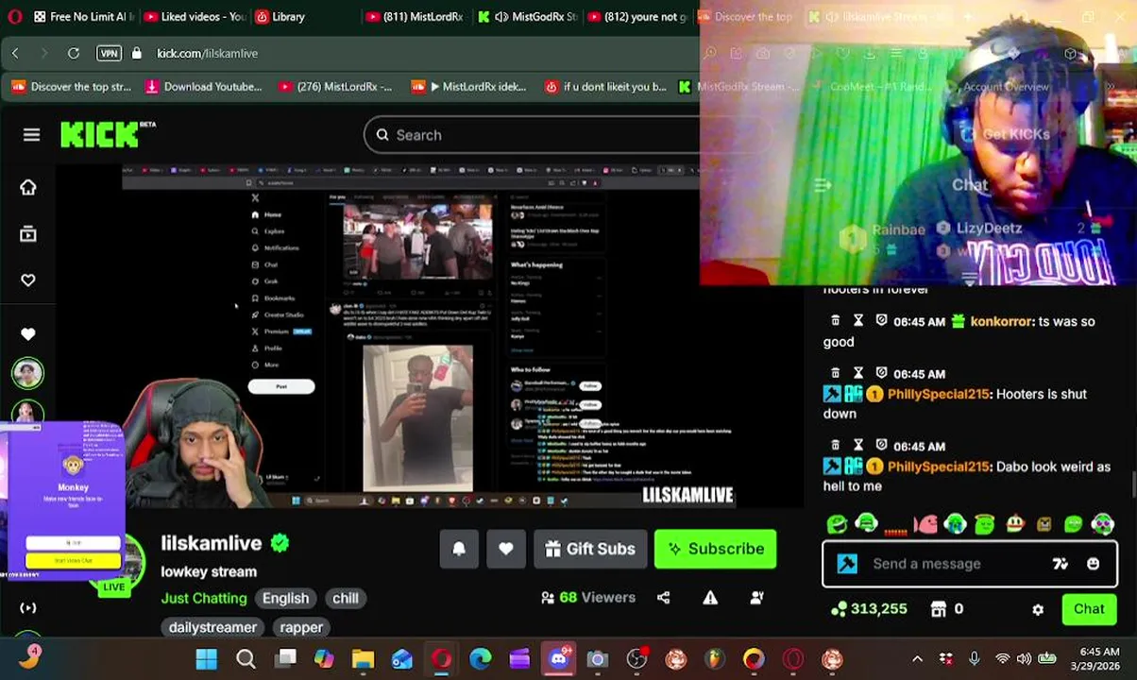
Task: Toggle the heart follow button next to Gift Subs
Action: pyautogui.click(x=506, y=549)
